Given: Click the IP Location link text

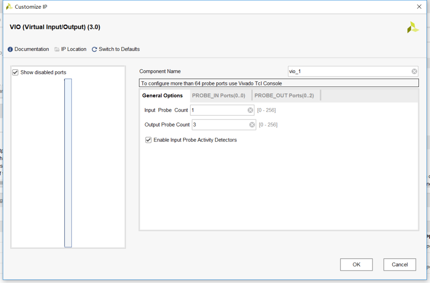Looking at the screenshot, I should point(74,49).
